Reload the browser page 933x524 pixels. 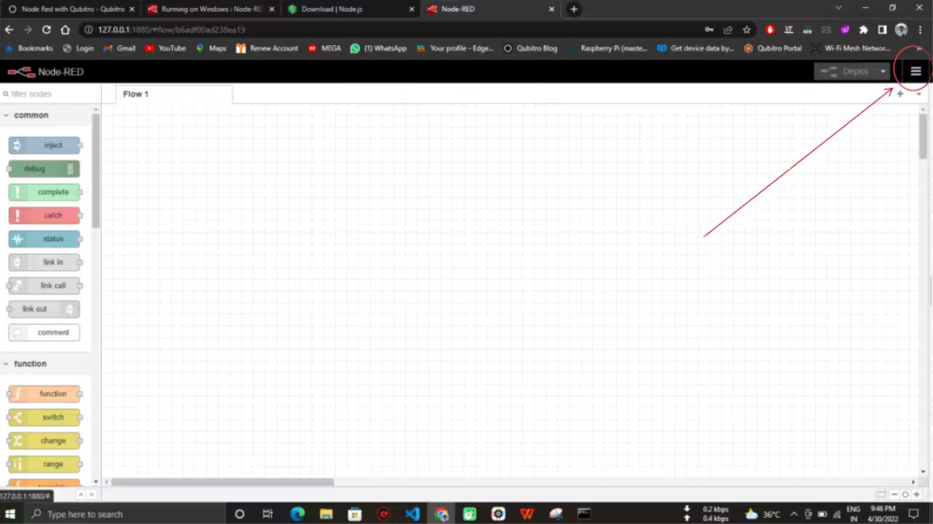click(x=46, y=30)
